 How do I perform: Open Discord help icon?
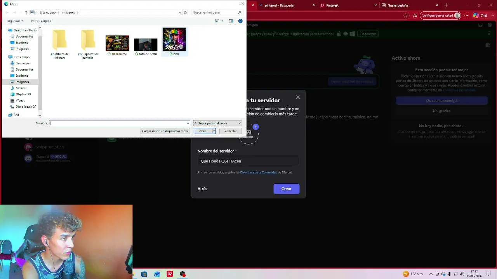click(x=489, y=25)
